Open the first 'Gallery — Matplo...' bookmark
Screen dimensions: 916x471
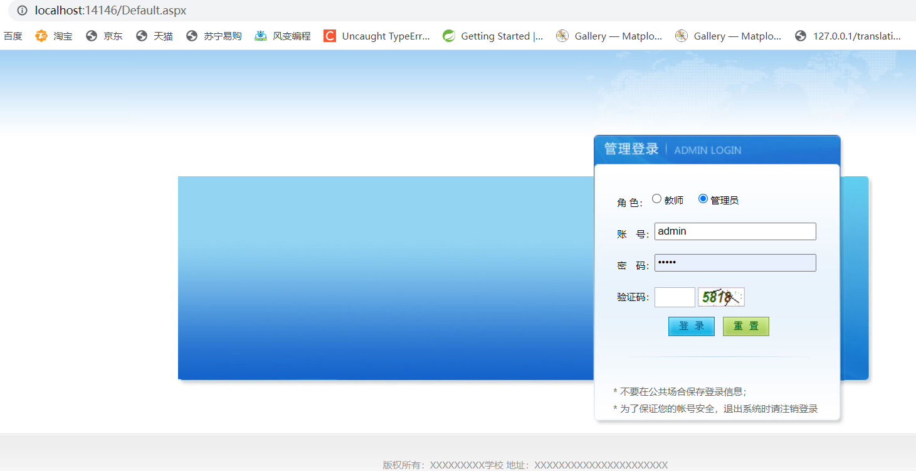point(608,36)
